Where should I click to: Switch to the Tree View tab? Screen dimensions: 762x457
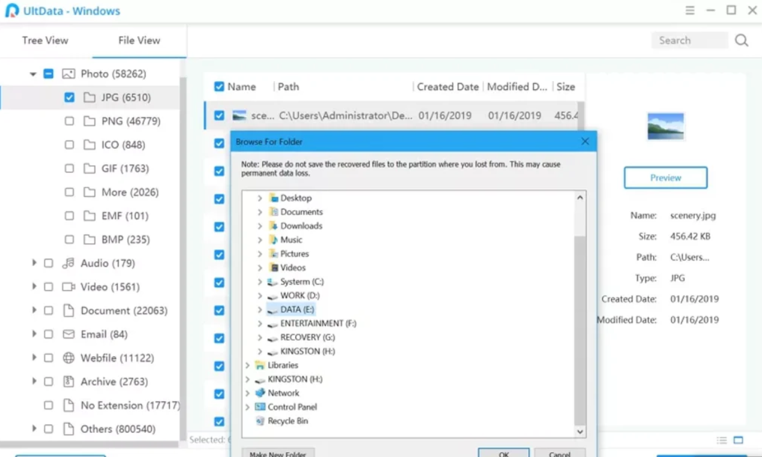[45, 40]
